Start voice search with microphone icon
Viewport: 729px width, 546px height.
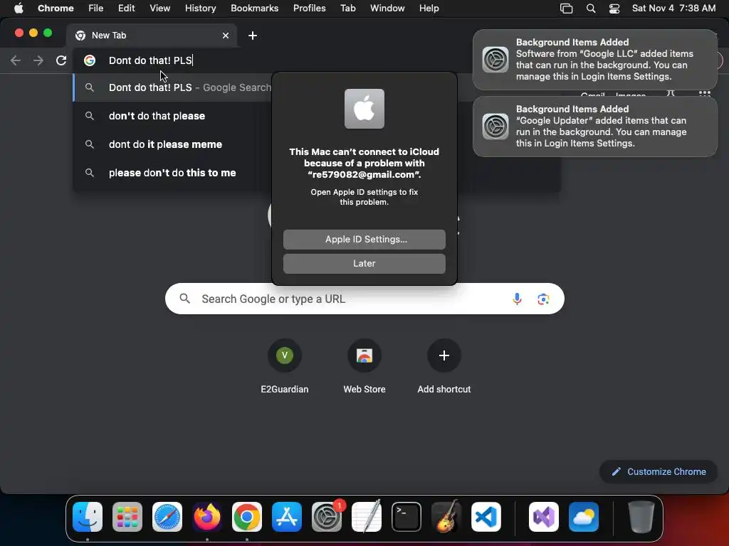pyautogui.click(x=517, y=299)
